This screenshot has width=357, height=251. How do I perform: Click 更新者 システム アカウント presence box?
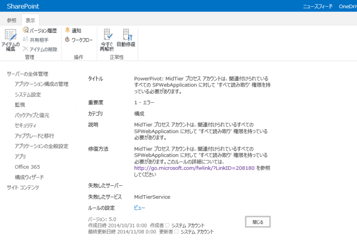coord(176,232)
